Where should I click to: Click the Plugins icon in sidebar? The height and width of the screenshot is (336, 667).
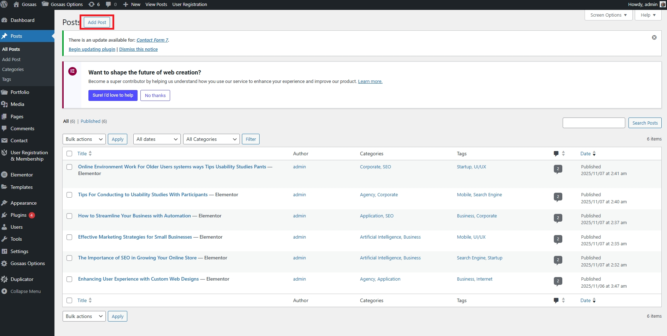pyautogui.click(x=5, y=215)
